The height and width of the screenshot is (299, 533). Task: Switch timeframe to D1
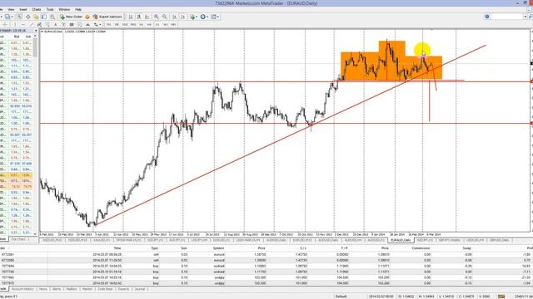[x=157, y=24]
